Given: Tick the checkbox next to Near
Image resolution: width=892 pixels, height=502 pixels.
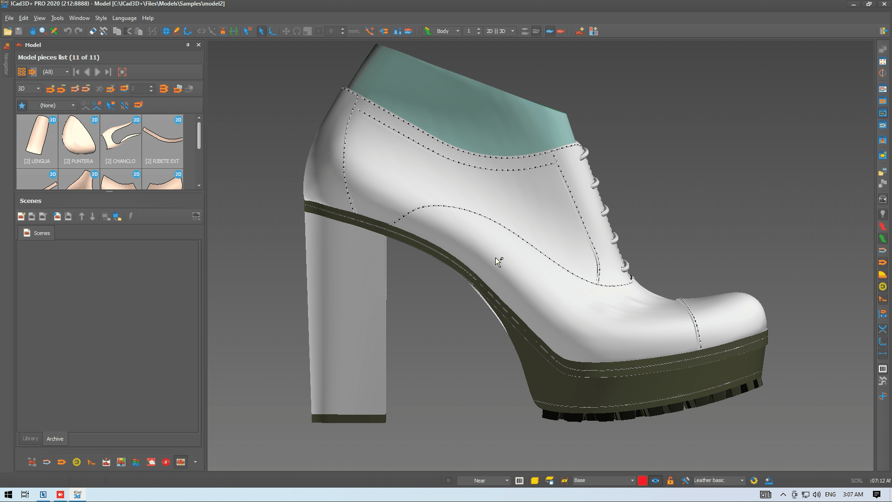Looking at the screenshot, I should pos(448,481).
